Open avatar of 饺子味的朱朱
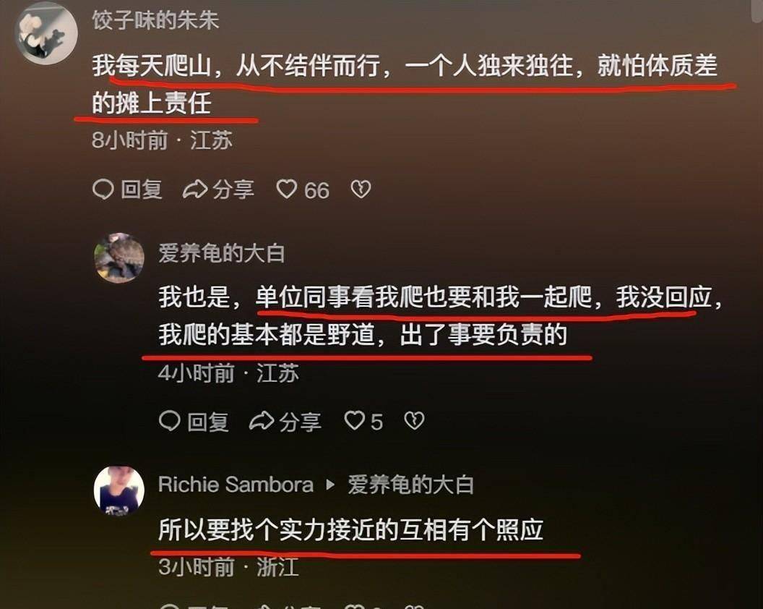The image size is (763, 609). click(46, 33)
